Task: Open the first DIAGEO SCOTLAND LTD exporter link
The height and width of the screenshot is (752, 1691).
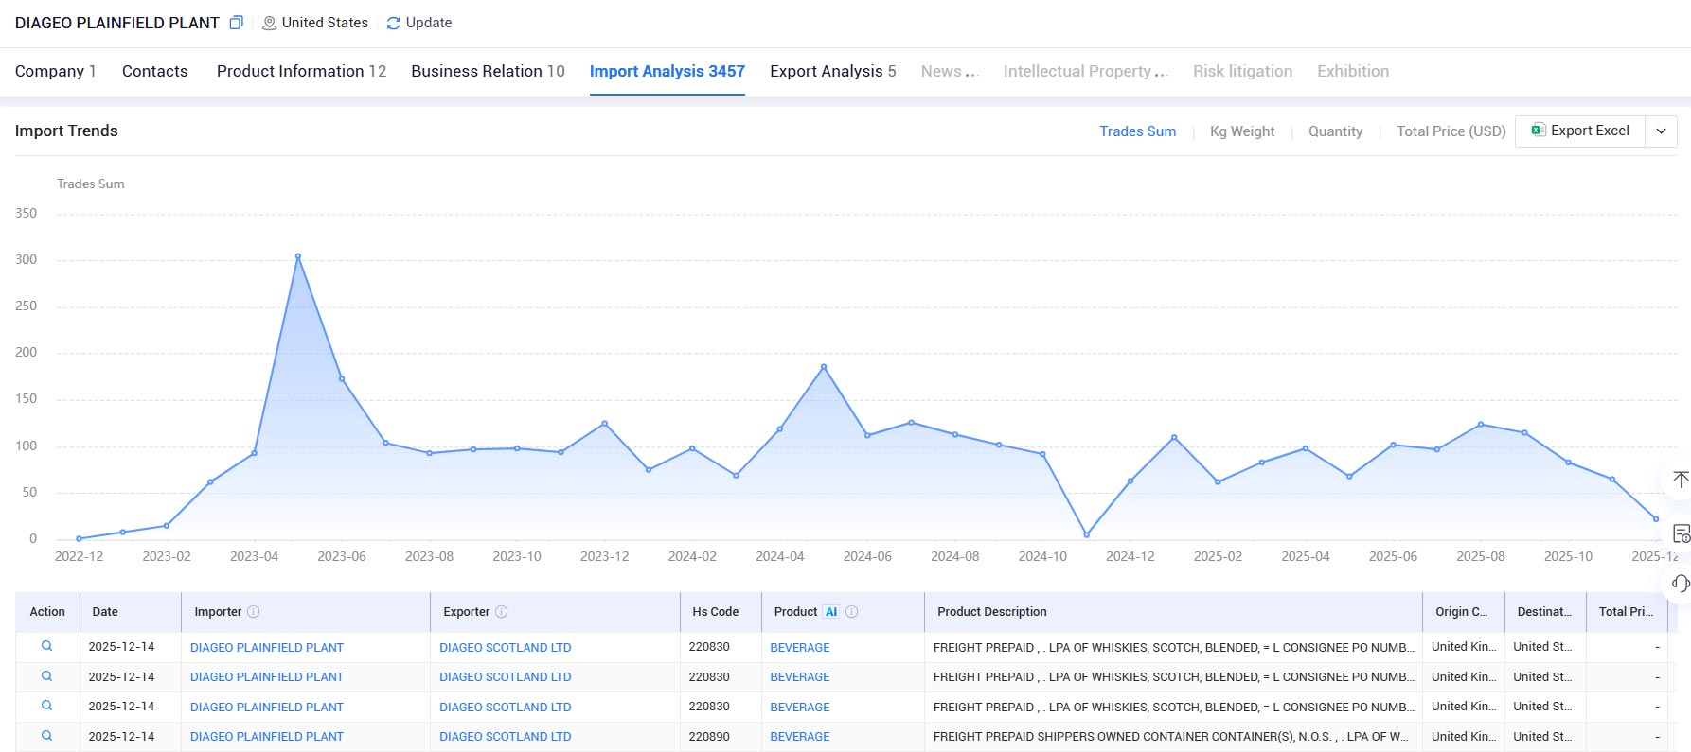Action: (505, 648)
